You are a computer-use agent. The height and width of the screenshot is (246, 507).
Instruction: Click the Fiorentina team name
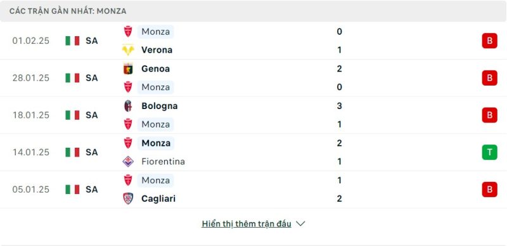[163, 161]
